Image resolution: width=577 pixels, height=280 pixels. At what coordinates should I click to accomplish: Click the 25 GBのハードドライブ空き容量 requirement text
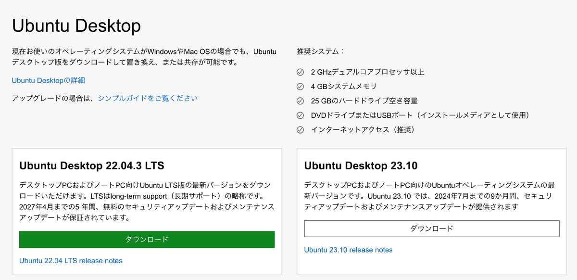(364, 101)
